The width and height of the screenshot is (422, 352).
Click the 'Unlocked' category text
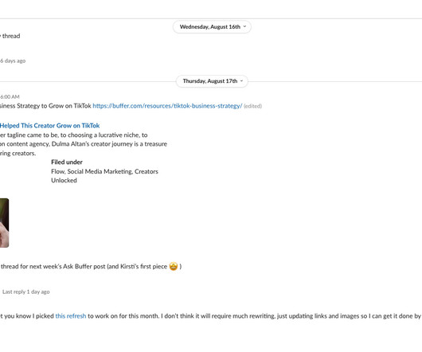64,181
